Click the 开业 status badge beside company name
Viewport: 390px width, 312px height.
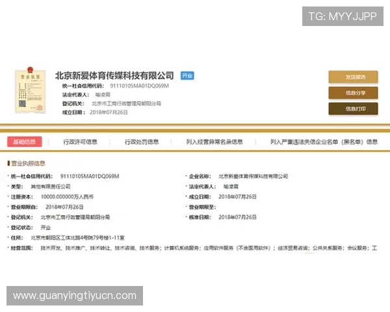pyautogui.click(x=187, y=75)
